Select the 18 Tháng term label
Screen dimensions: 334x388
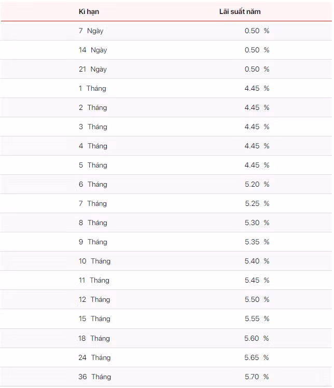coord(94,338)
